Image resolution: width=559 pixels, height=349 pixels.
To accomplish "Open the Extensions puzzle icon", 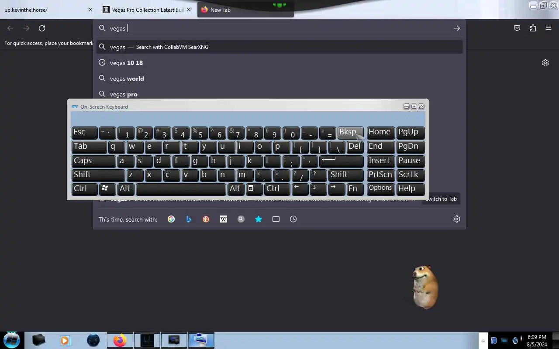I will (533, 28).
